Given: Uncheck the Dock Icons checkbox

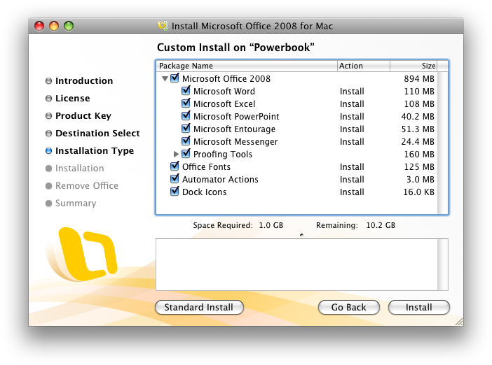Looking at the screenshot, I should click(175, 192).
